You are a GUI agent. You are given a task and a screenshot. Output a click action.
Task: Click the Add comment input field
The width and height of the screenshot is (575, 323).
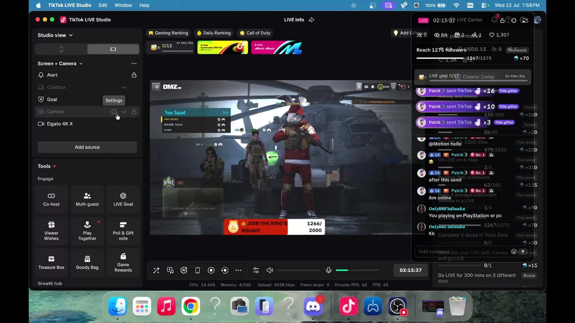click(x=463, y=252)
